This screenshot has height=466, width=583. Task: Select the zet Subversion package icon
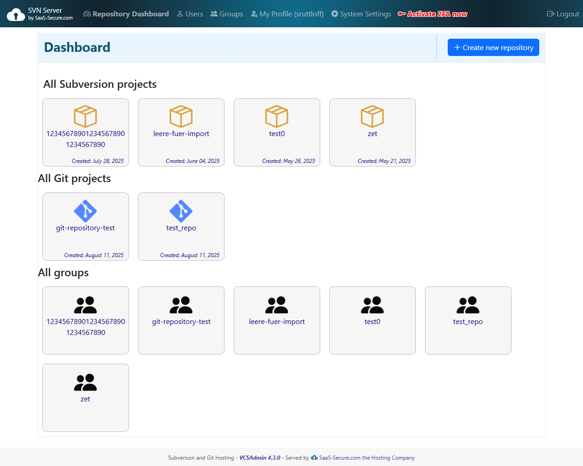point(373,116)
